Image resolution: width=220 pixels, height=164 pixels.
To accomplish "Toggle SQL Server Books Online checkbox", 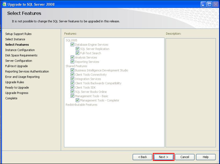I will click(72, 92).
